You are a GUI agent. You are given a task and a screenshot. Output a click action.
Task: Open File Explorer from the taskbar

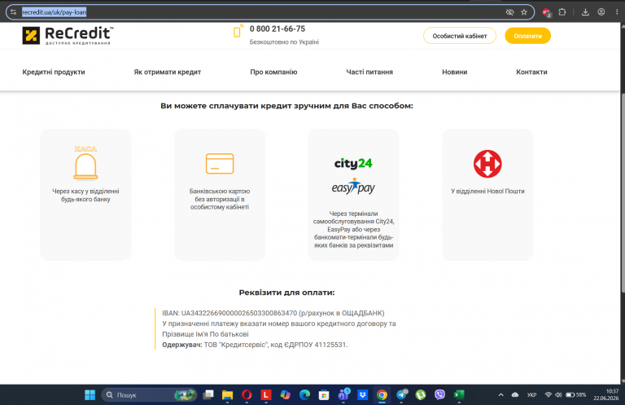[x=227, y=394]
